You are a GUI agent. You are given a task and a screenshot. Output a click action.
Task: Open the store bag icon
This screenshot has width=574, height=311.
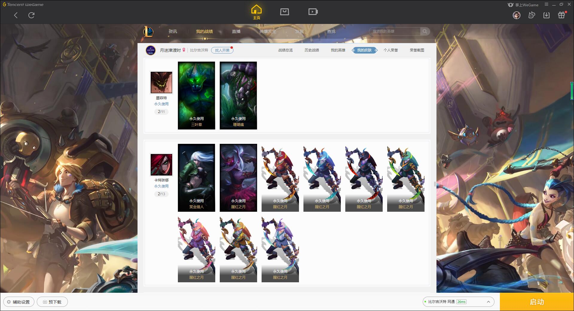[285, 12]
